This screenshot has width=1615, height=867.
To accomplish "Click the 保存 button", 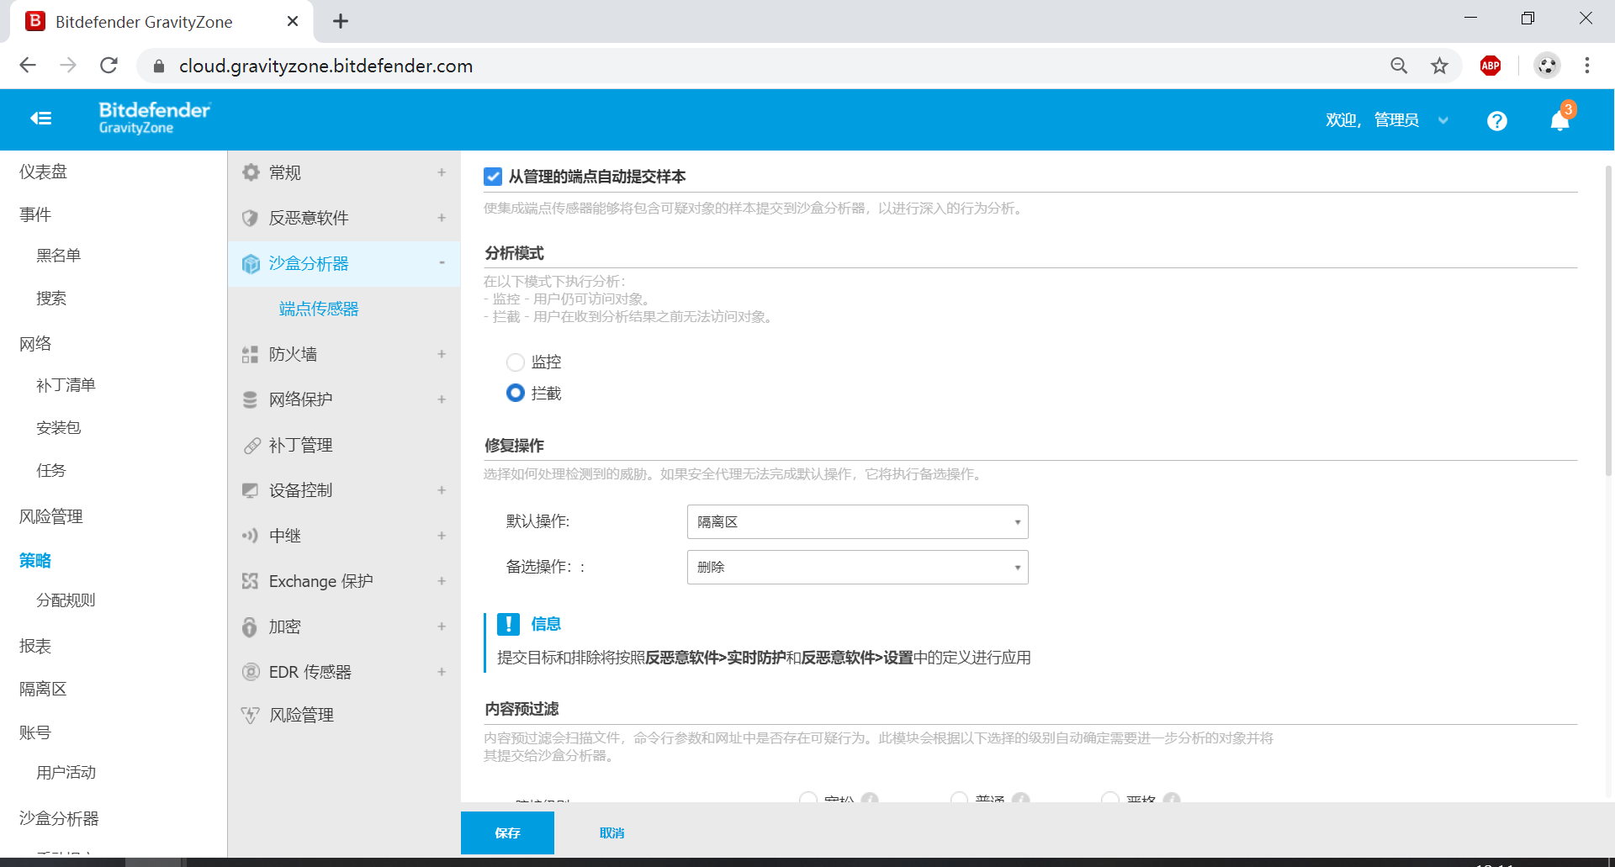I will [x=507, y=833].
